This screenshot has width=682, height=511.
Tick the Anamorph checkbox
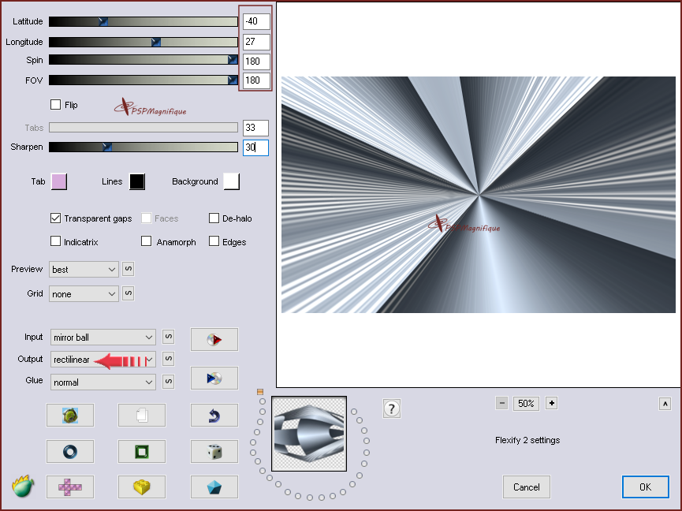[x=147, y=242]
